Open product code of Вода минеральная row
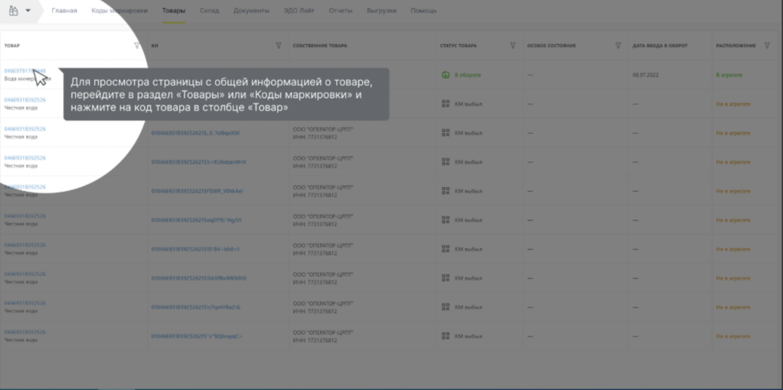Screen dimensions: 783x390 click(x=25, y=71)
